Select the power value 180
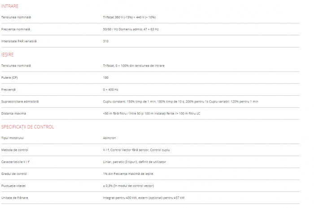The width and height of the screenshot is (314, 208). coord(106,77)
